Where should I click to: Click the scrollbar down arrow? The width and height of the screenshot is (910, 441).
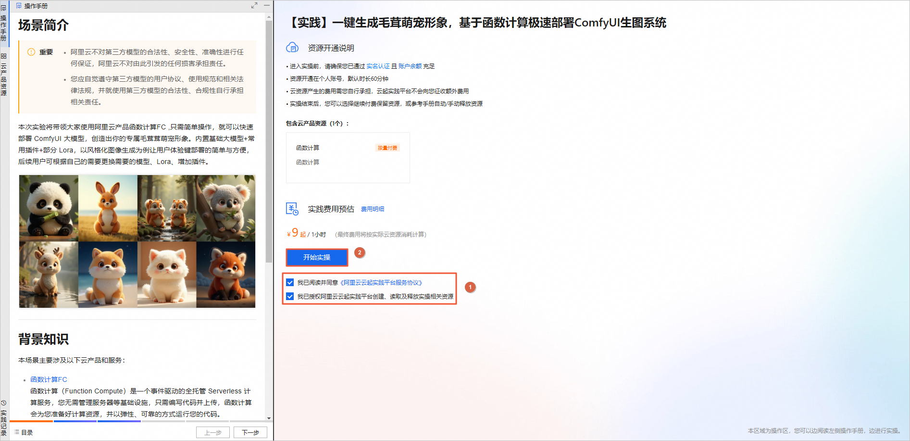[269, 418]
